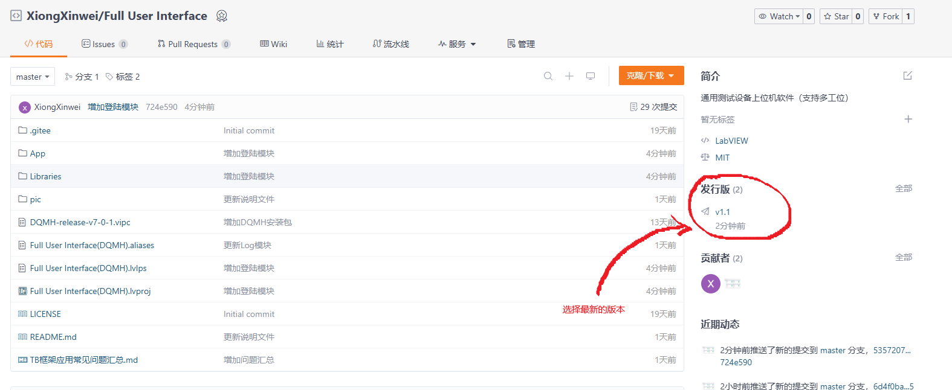This screenshot has height=390, width=952.
Task: Open README.md file
Action: (53, 337)
